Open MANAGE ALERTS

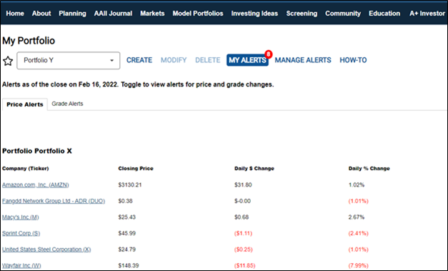coord(303,60)
